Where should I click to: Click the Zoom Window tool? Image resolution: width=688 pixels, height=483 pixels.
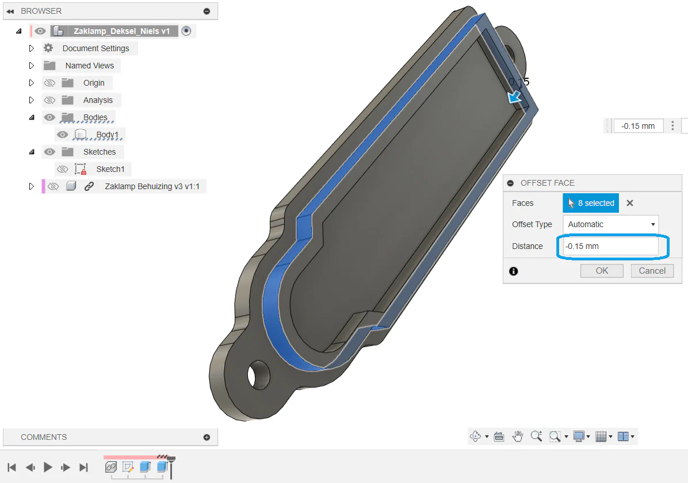click(555, 436)
